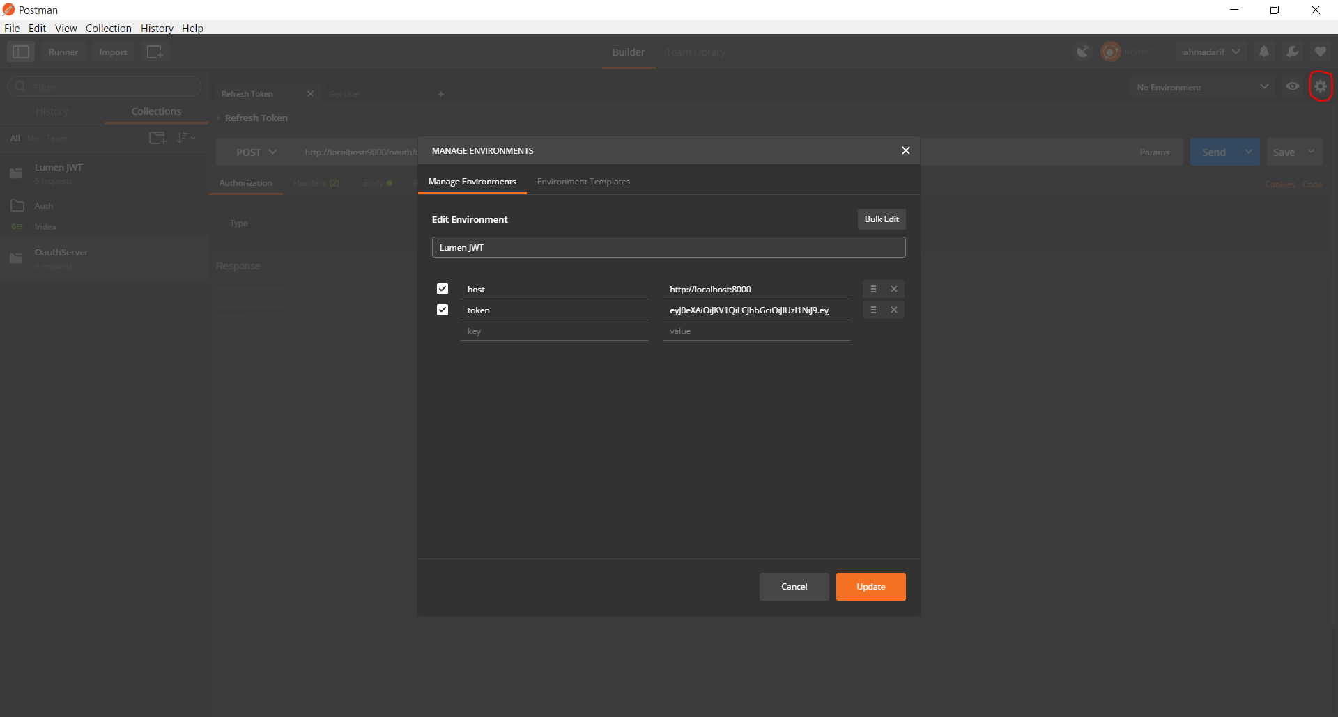Click the empty key input field
Screen dimensions: 1338x717
click(x=555, y=331)
